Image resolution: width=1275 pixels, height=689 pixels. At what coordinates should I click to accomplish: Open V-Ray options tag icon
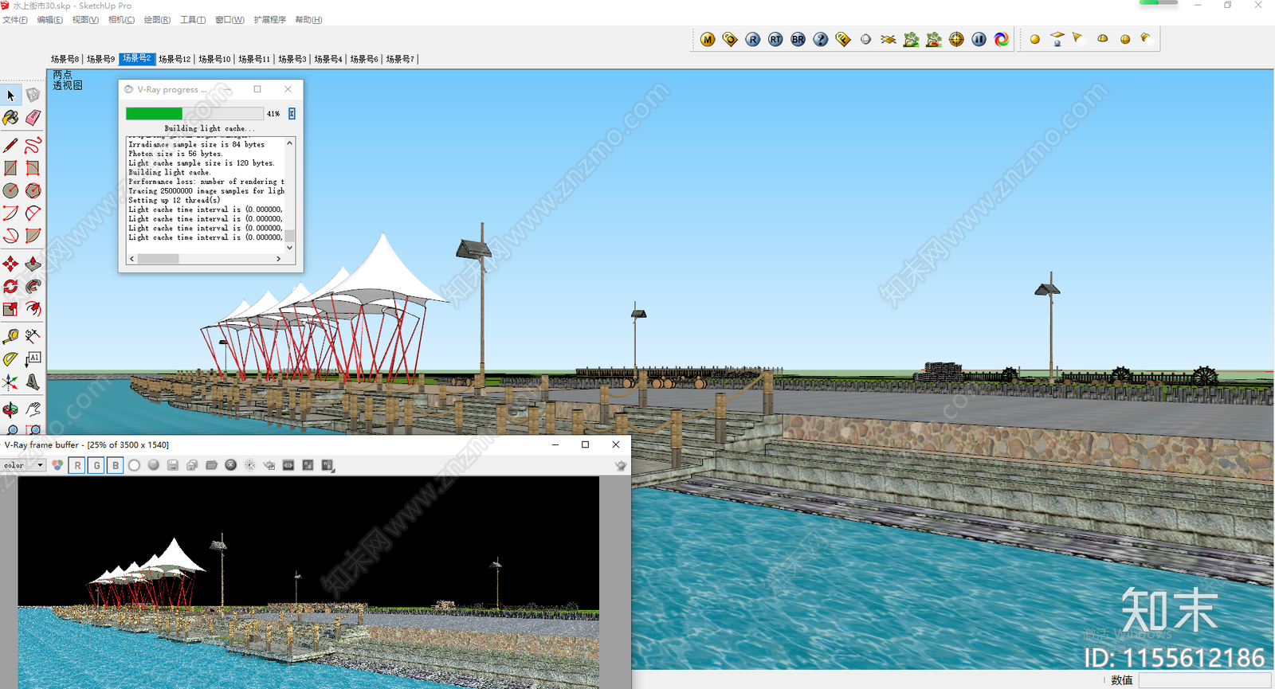tap(730, 39)
